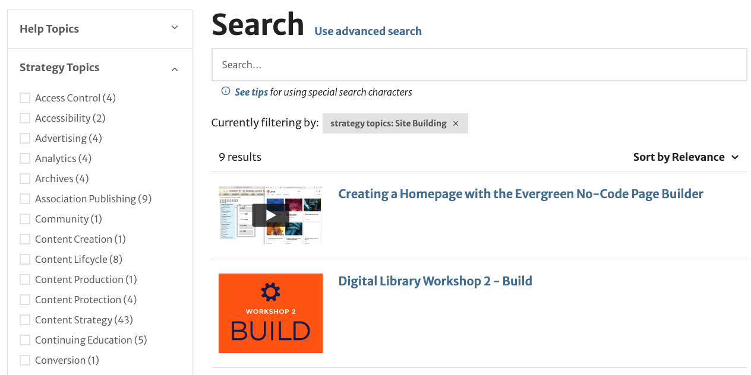Open the Sort by Relevance dropdown
The width and height of the screenshot is (751, 375).
pos(686,157)
